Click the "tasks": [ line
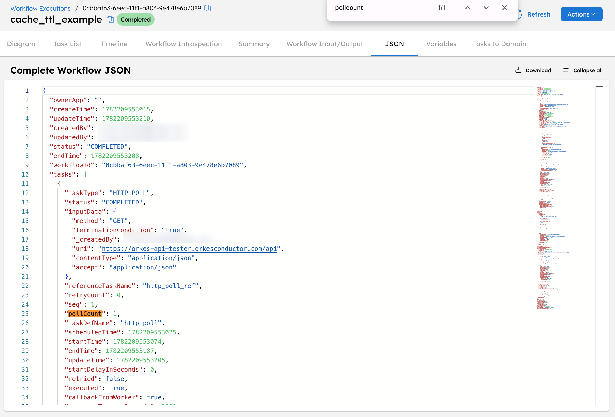Screen dimensions: 615x417 pyautogui.click(x=68, y=174)
